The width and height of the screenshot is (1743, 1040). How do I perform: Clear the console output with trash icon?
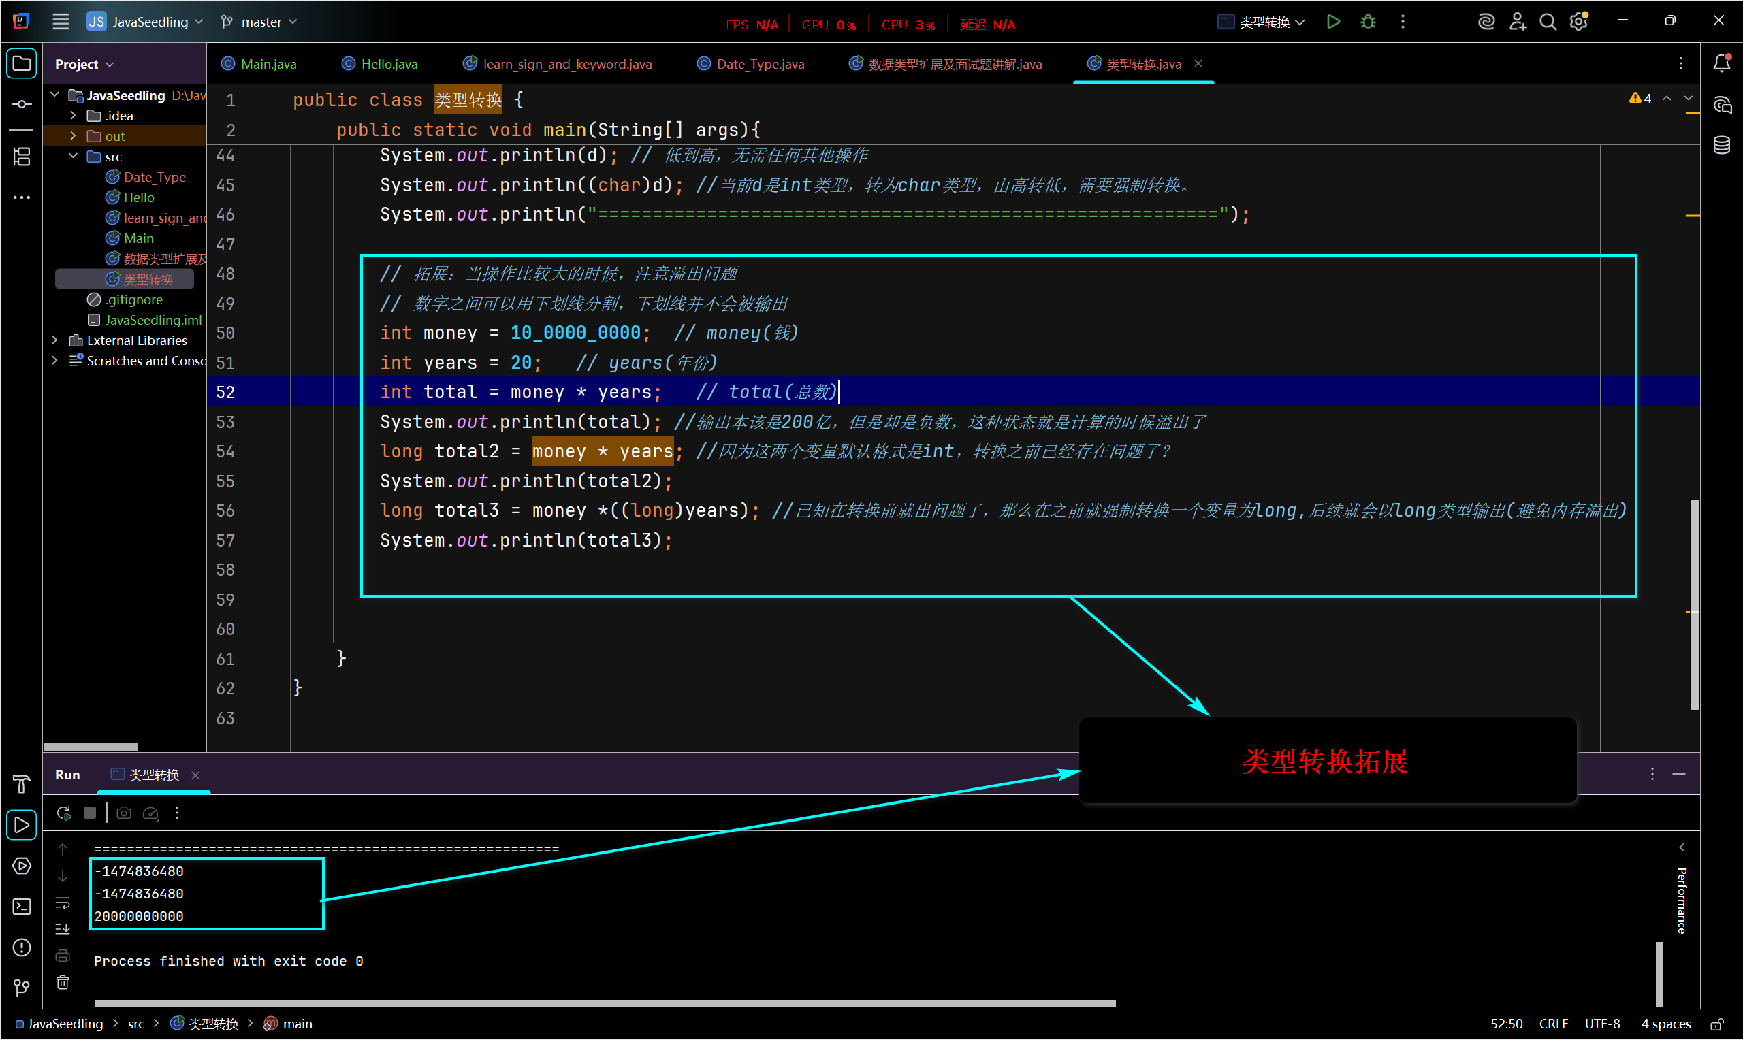click(63, 982)
